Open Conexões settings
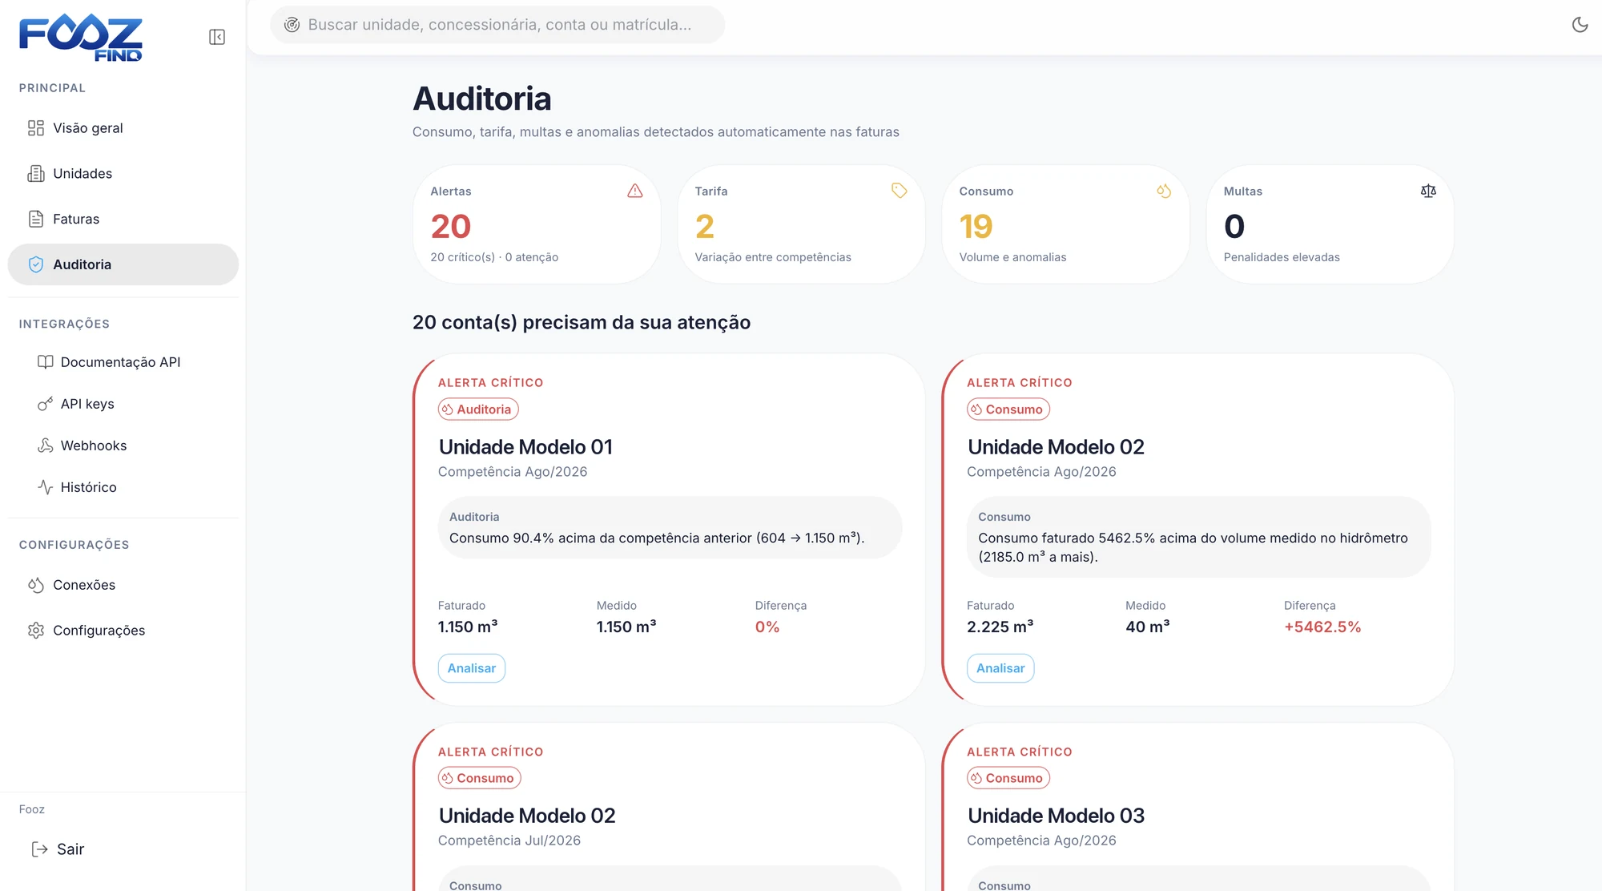Image resolution: width=1602 pixels, height=891 pixels. click(123, 585)
